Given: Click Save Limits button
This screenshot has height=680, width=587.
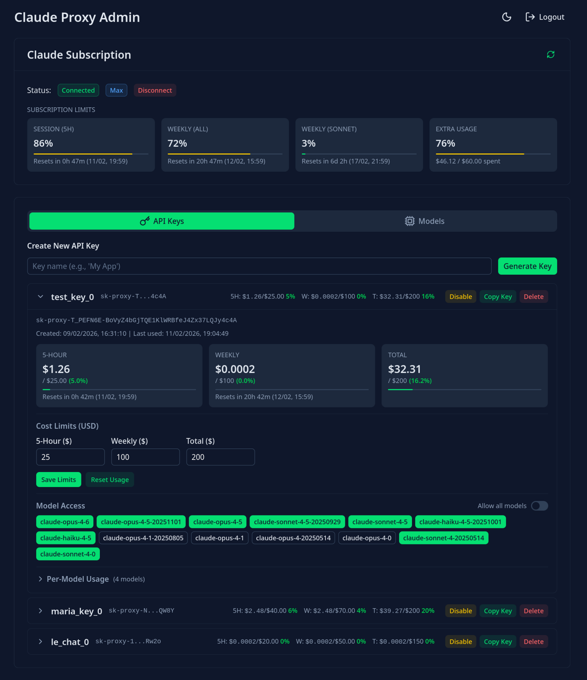Looking at the screenshot, I should [59, 479].
